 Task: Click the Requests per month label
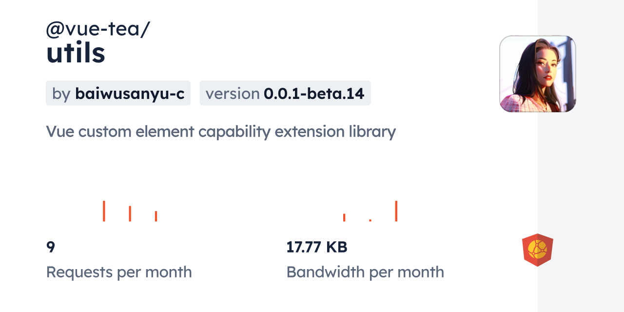coord(119,272)
